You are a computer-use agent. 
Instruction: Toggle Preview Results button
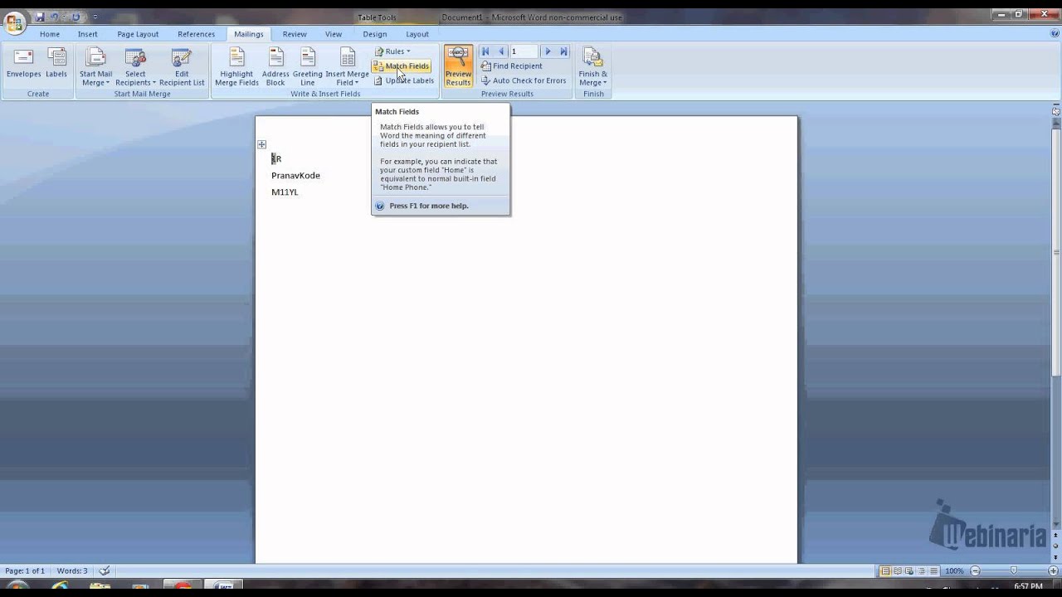458,66
